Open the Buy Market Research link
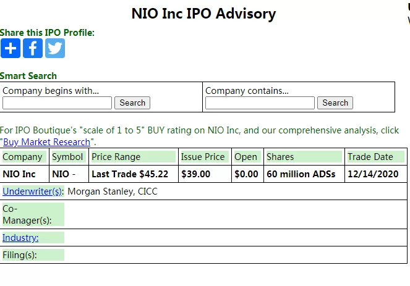Screen dimensions: 410x286 coord(46,142)
